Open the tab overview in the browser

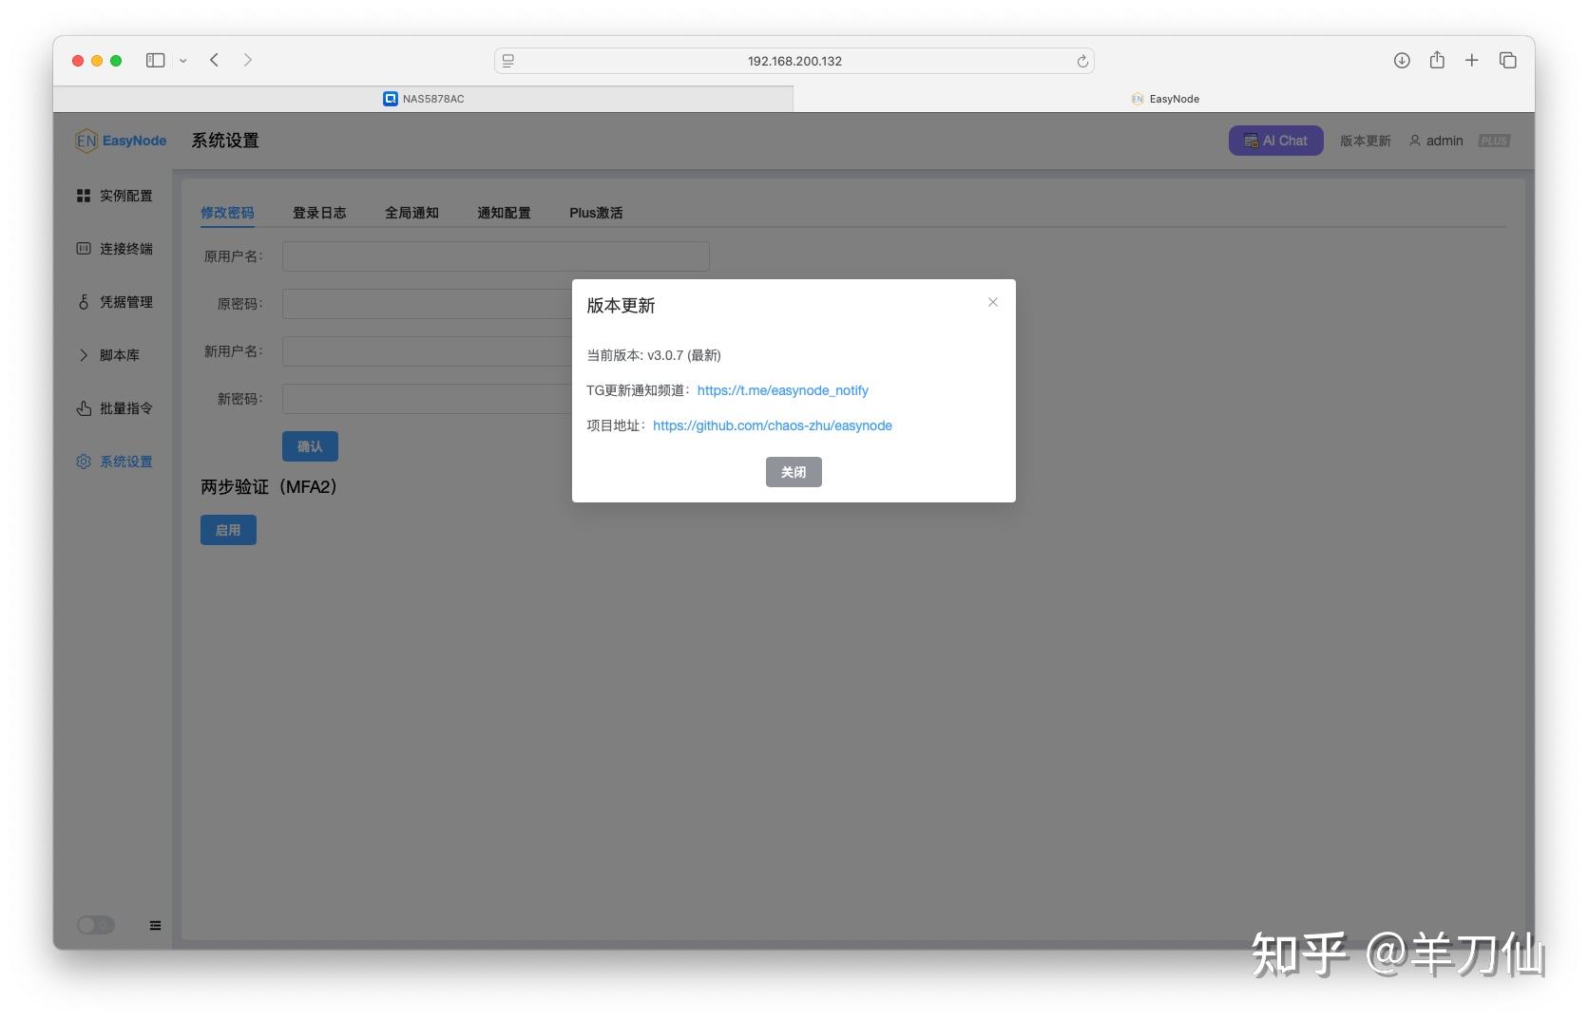[1507, 60]
